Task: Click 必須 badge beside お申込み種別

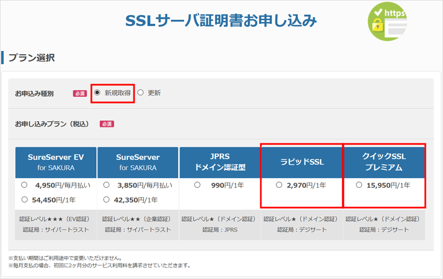Action: (80, 94)
